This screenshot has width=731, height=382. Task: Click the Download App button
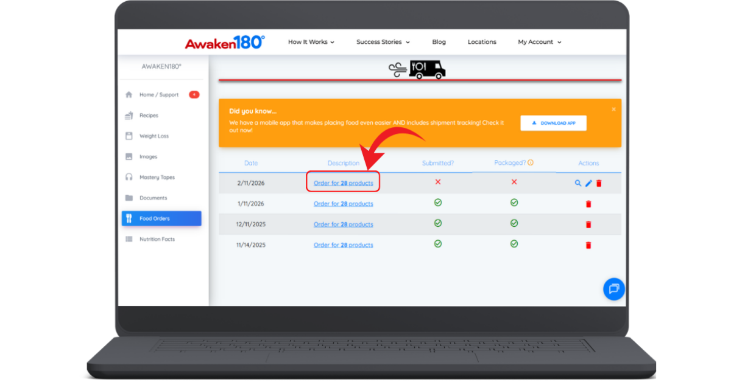point(553,123)
